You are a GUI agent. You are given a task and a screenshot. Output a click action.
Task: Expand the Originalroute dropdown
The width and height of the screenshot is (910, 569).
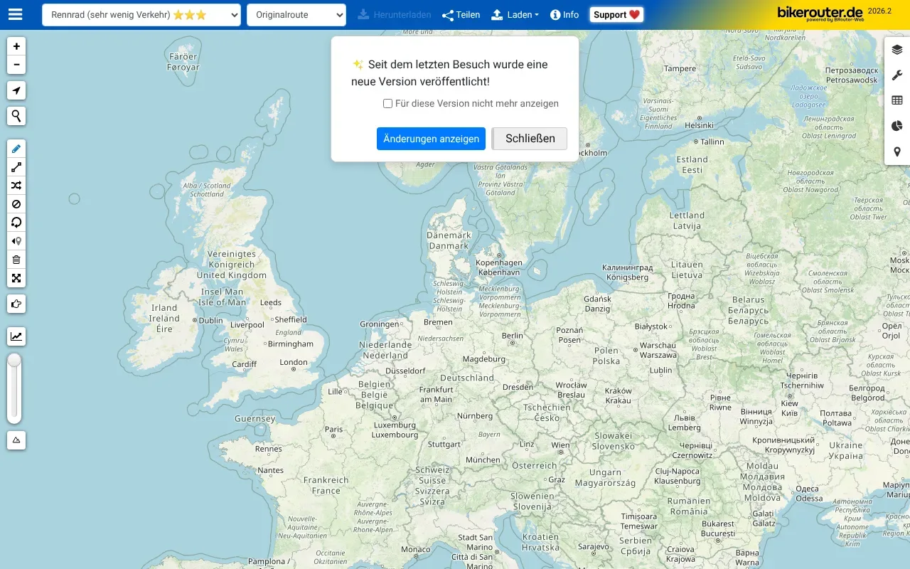(x=296, y=15)
